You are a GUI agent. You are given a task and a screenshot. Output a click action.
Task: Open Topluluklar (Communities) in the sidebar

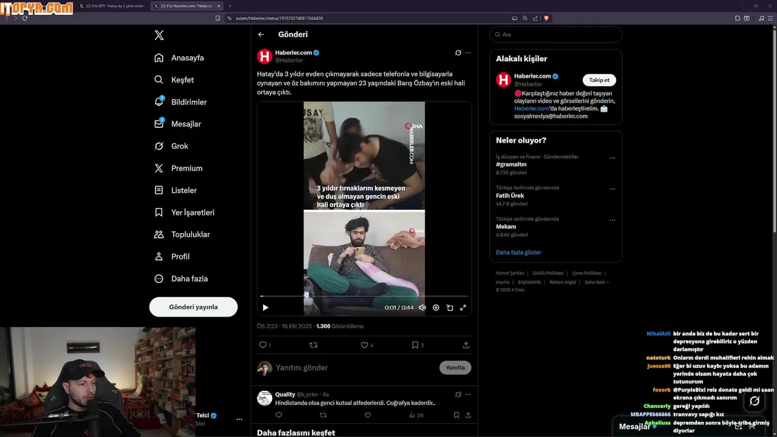(x=182, y=234)
